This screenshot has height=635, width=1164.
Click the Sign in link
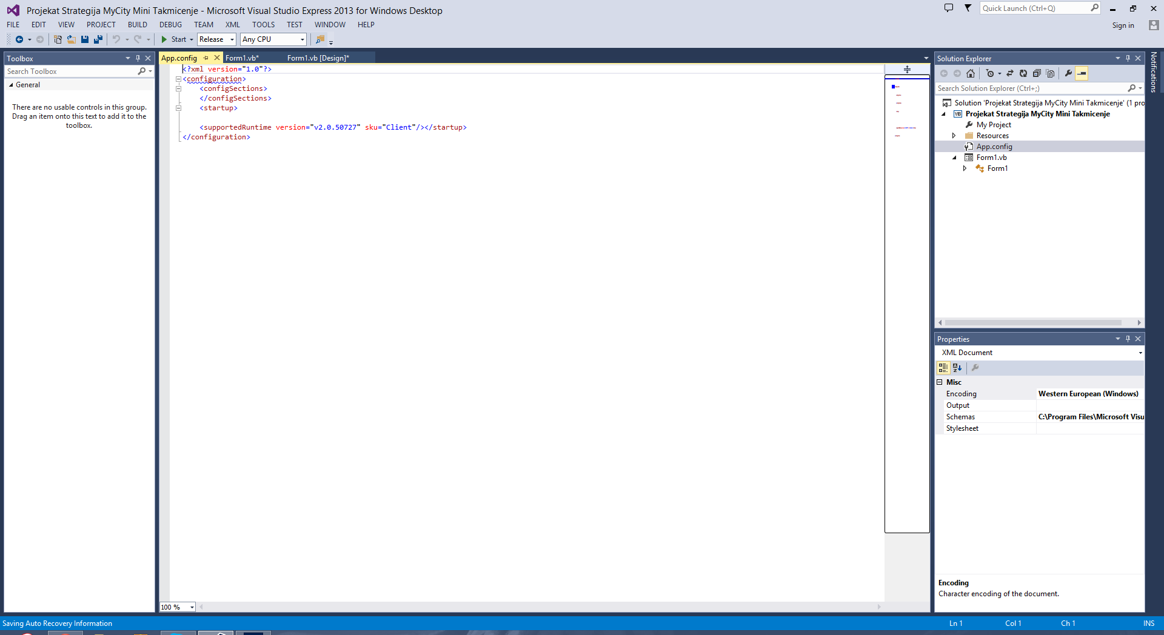[x=1123, y=25]
